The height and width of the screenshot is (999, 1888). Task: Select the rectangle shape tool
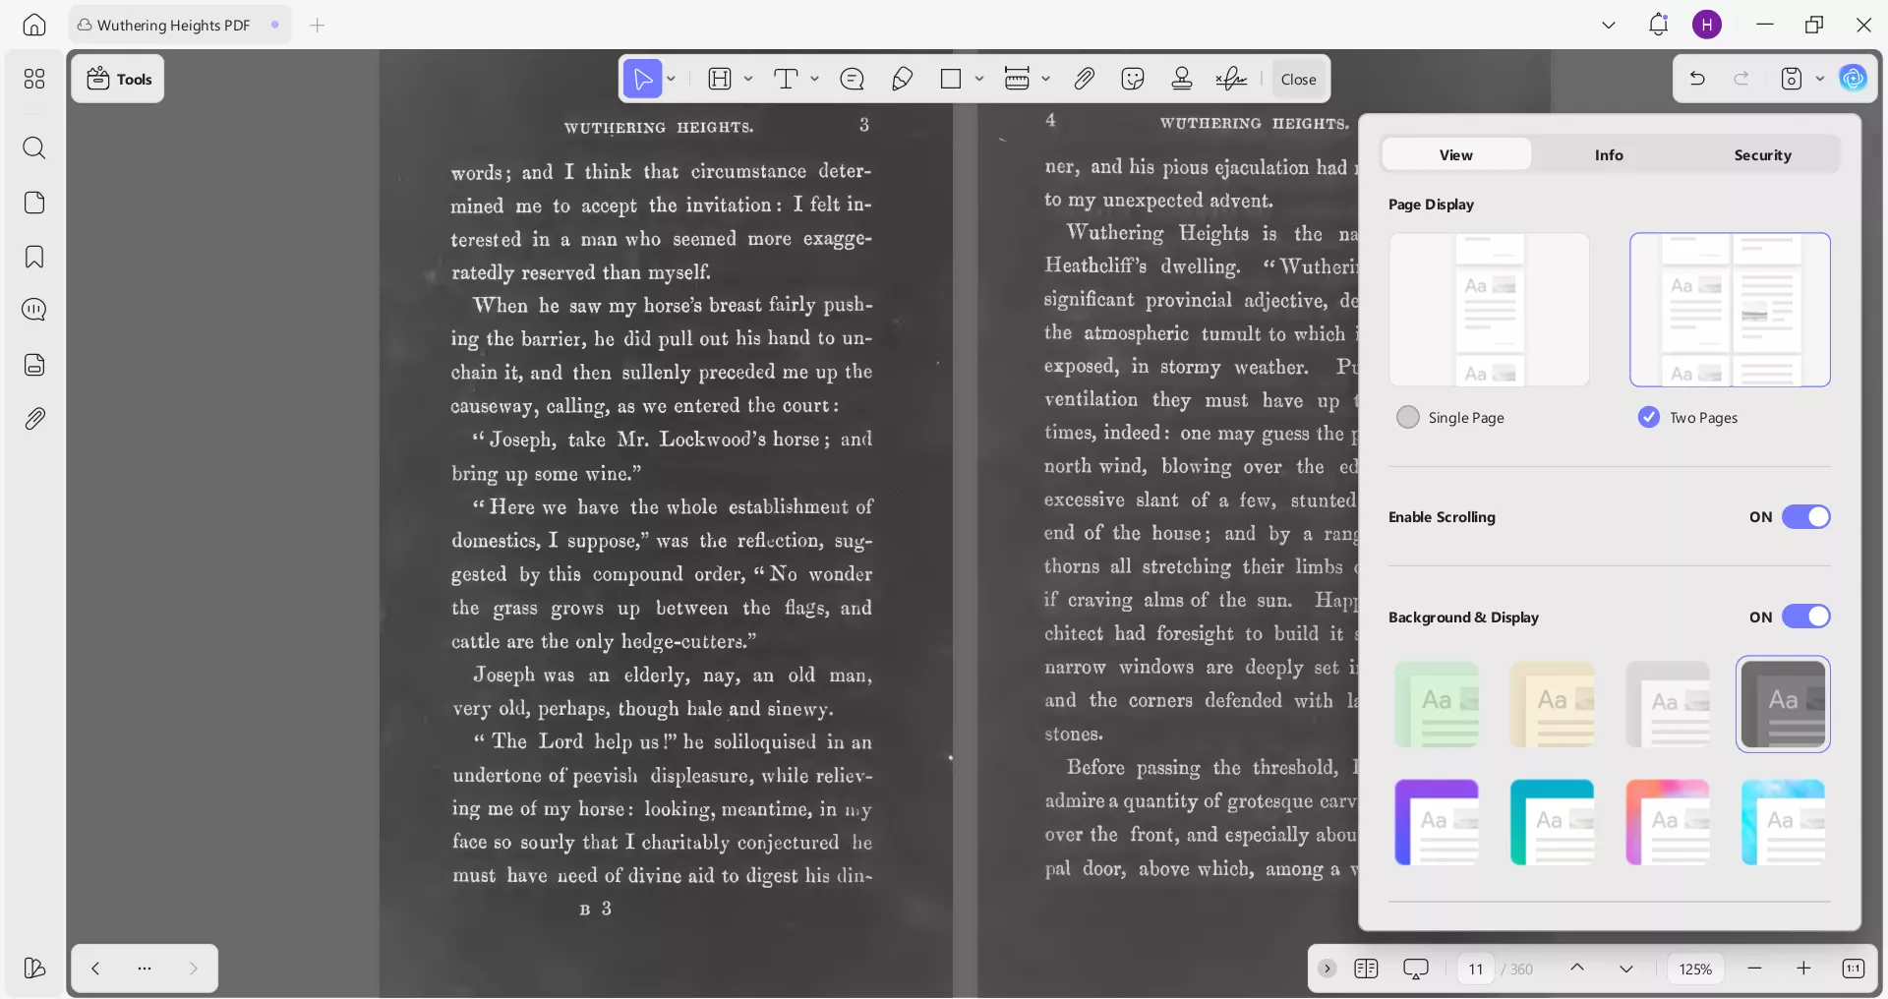click(x=951, y=79)
